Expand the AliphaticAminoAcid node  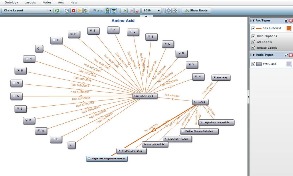[x=166, y=139]
